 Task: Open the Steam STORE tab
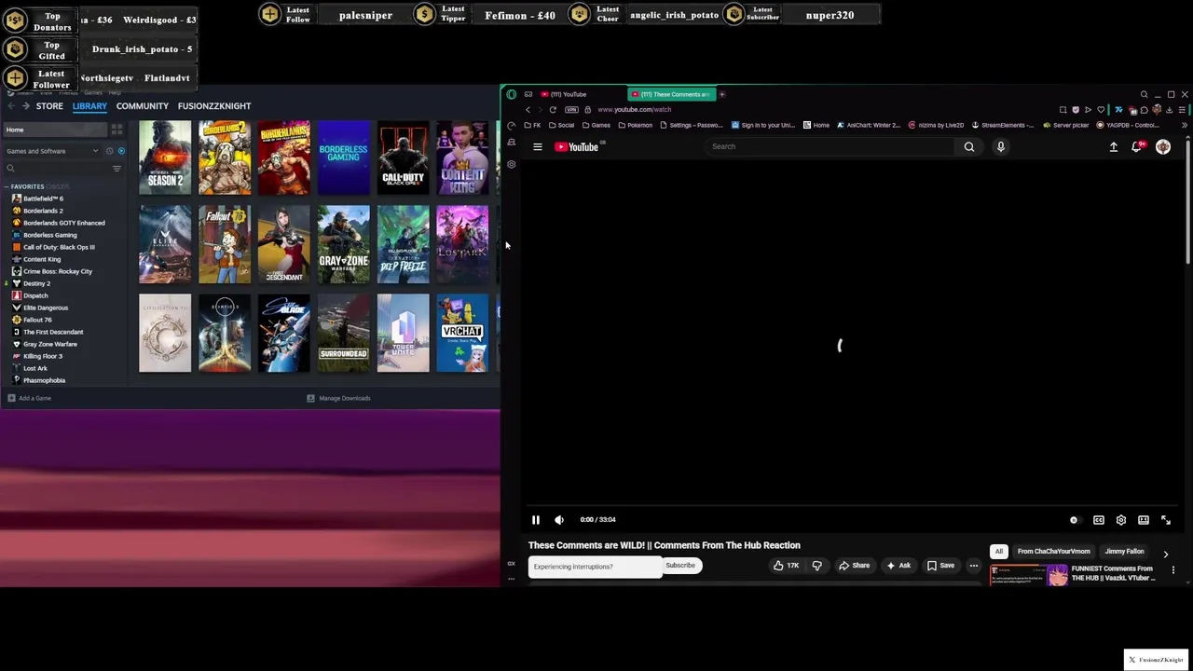tap(49, 106)
